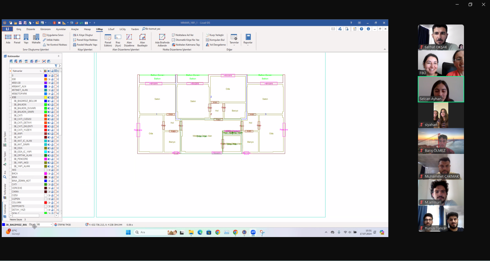Switch to the Görünüm tab
The width and height of the screenshot is (490, 261).
pyautogui.click(x=45, y=29)
